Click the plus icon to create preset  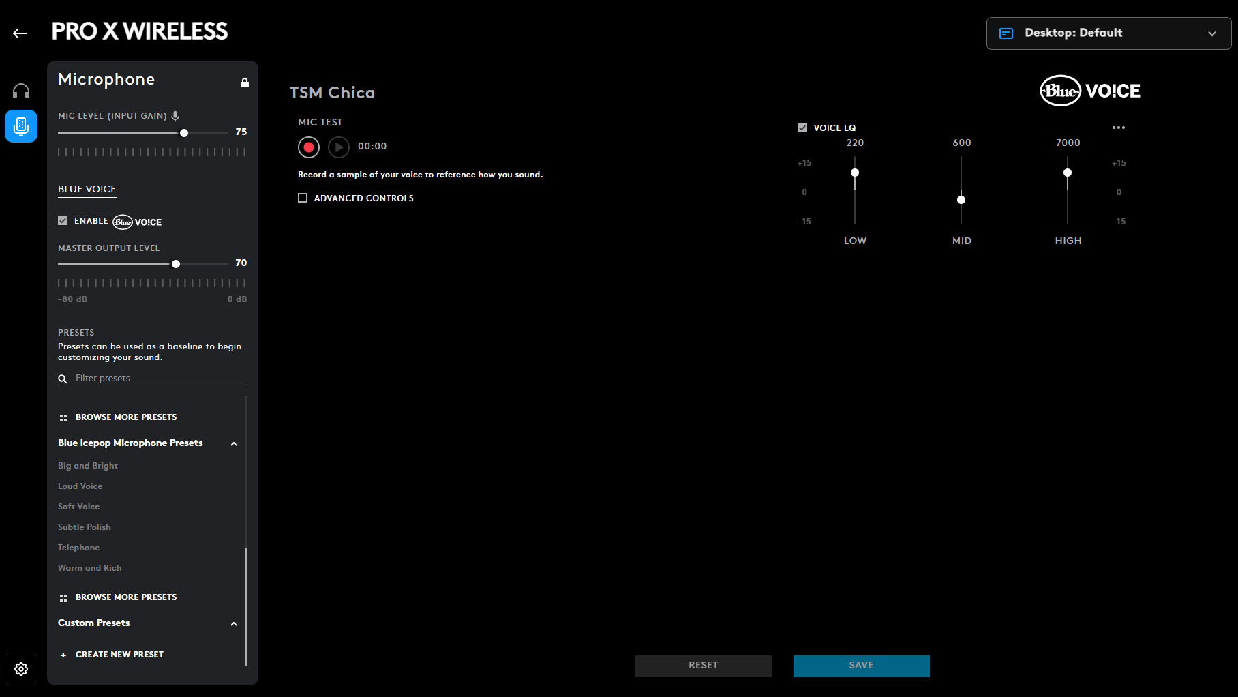click(x=63, y=655)
